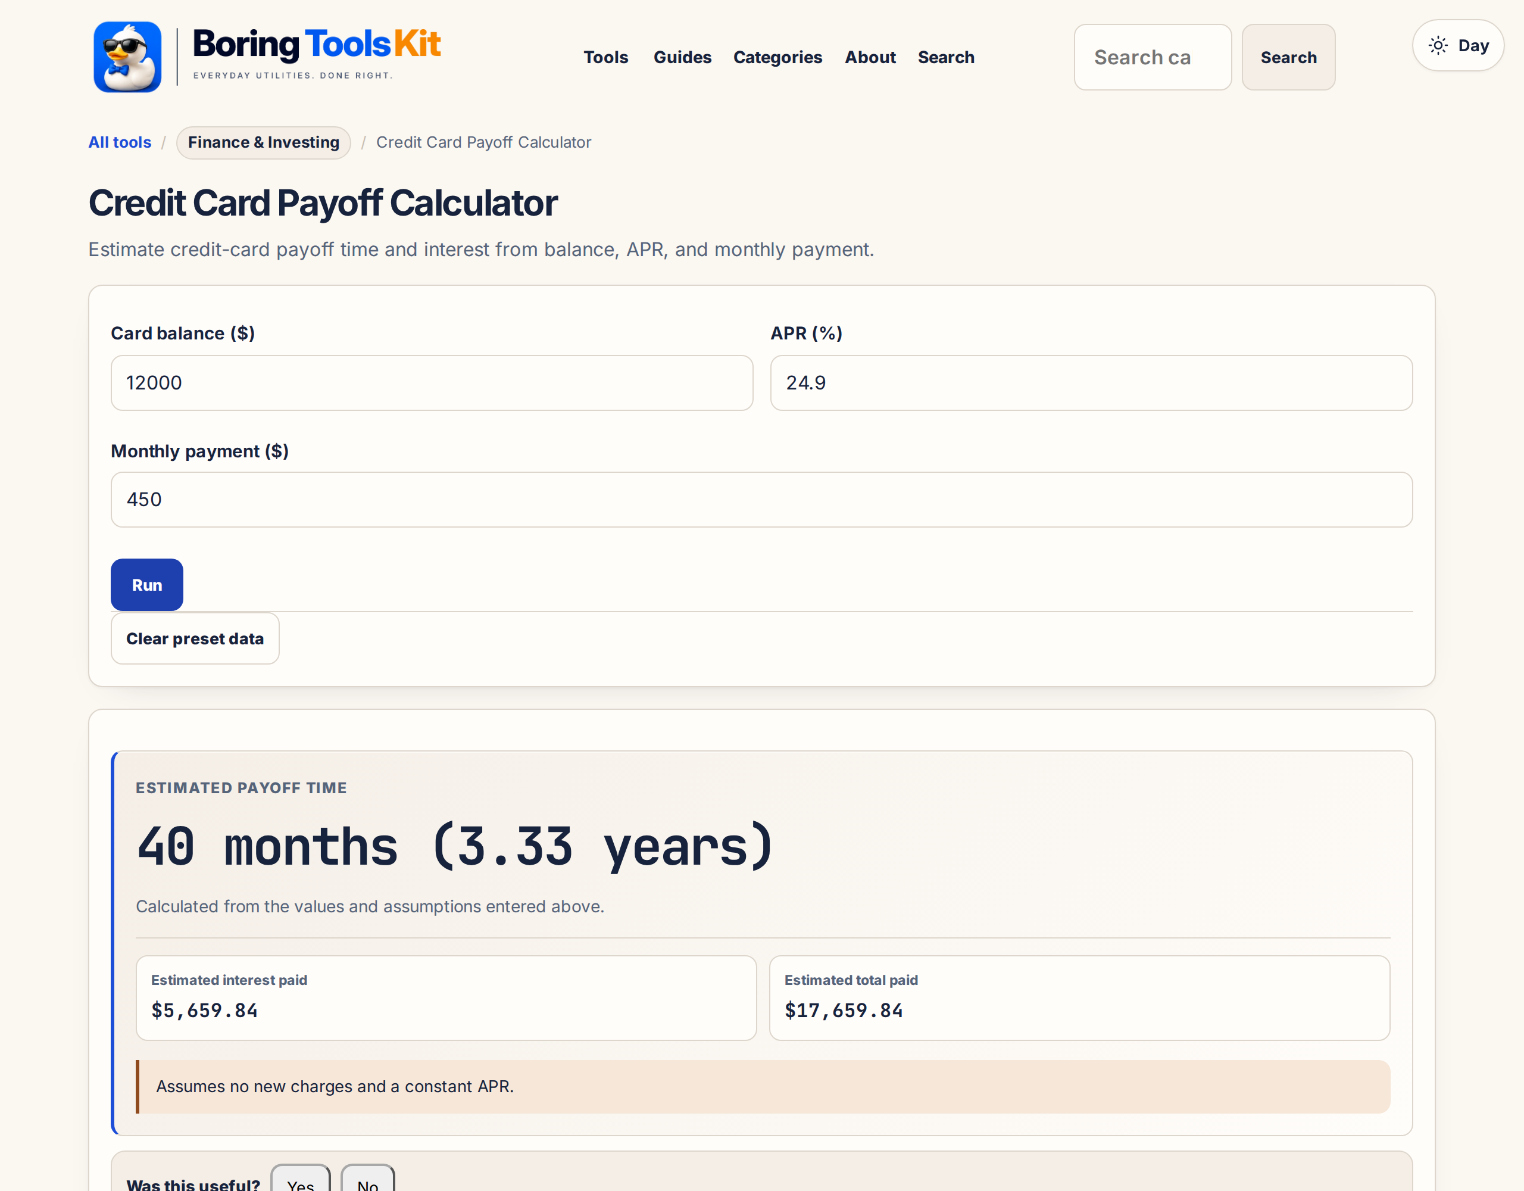Click the 'Assumes no new charges' note
The height and width of the screenshot is (1191, 1524).
click(x=763, y=1087)
